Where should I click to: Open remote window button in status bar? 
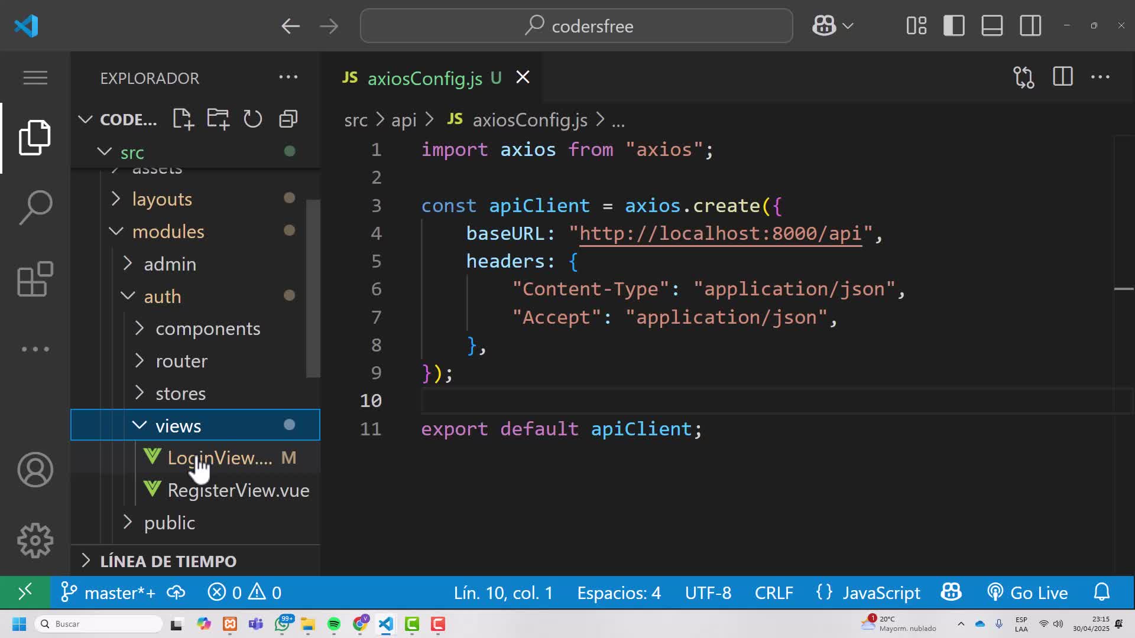[x=25, y=593]
